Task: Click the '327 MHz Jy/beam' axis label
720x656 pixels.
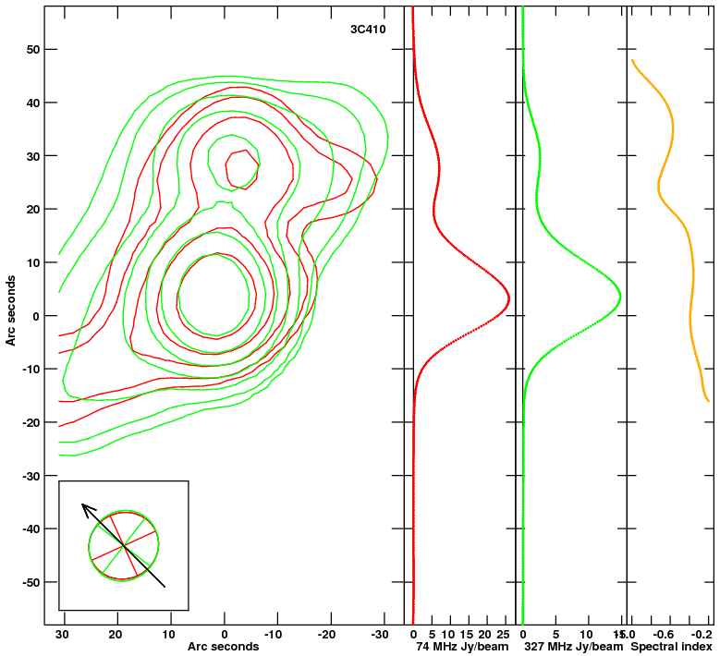Action: click(574, 647)
